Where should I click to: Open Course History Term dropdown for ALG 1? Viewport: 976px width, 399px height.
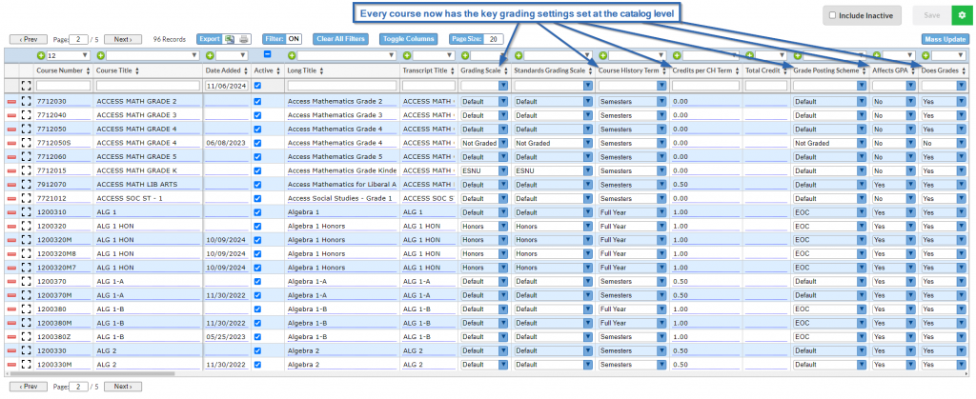click(661, 211)
